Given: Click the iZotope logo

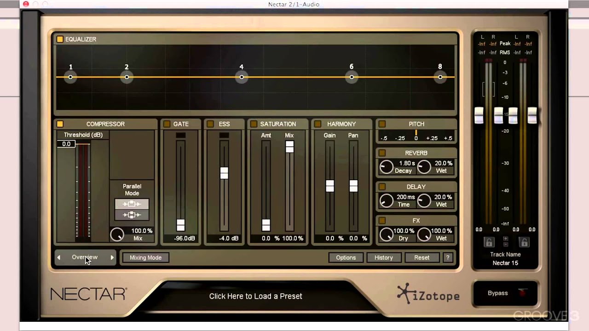Looking at the screenshot, I should [428, 294].
